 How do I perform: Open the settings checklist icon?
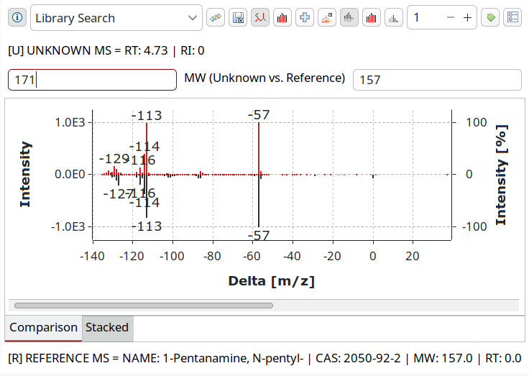pos(512,18)
